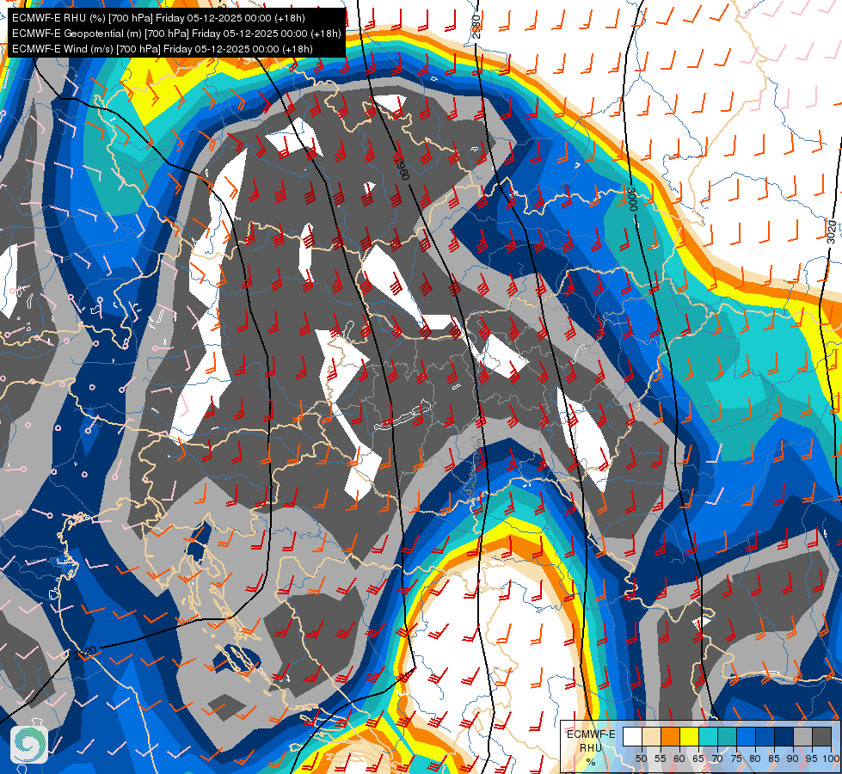Pick the teal 70-75% legend swatch
842x774 pixels.
727,736
